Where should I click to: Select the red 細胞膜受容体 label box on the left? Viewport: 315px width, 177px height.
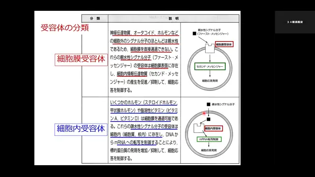point(81,59)
